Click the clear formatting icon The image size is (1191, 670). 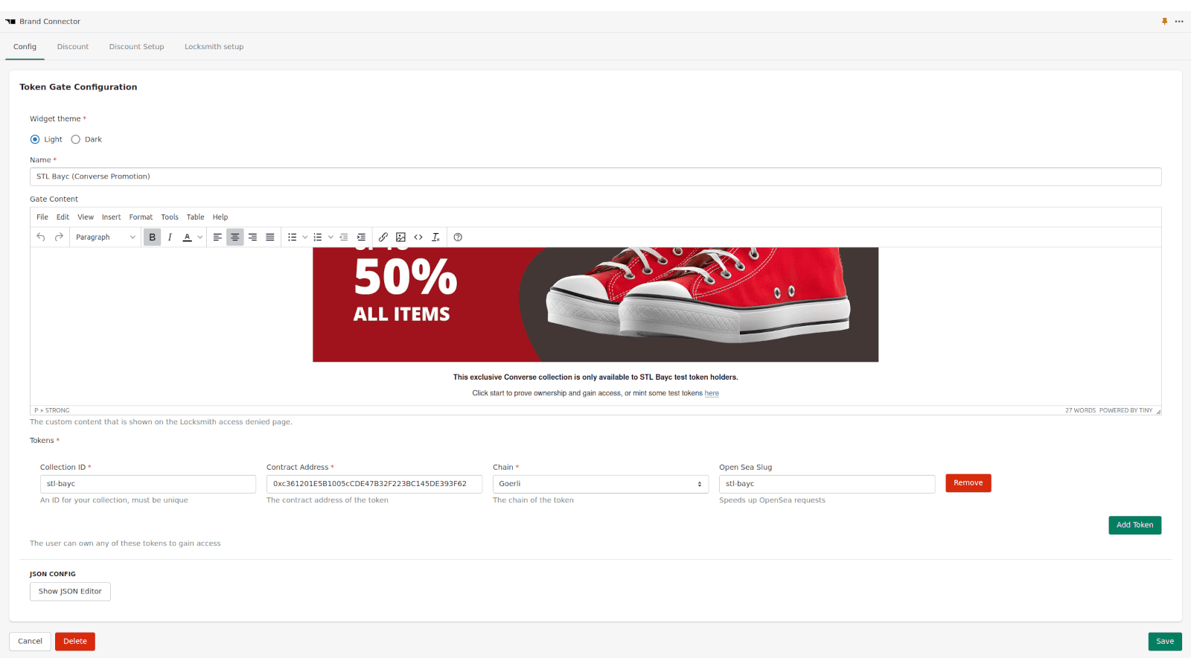[435, 237]
